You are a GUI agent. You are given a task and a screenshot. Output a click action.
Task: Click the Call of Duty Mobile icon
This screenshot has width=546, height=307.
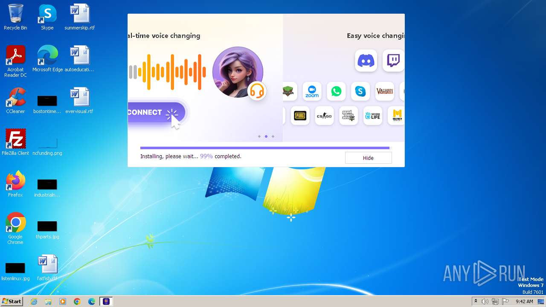397,116
